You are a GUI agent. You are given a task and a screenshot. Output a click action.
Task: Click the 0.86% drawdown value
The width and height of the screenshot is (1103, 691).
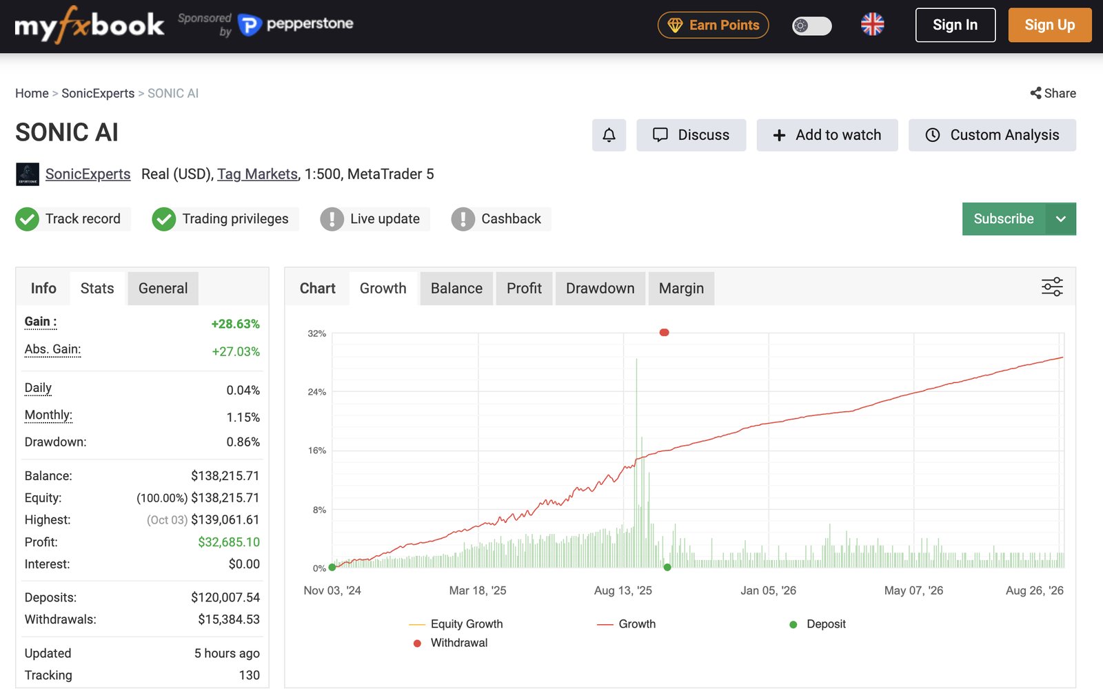(243, 442)
